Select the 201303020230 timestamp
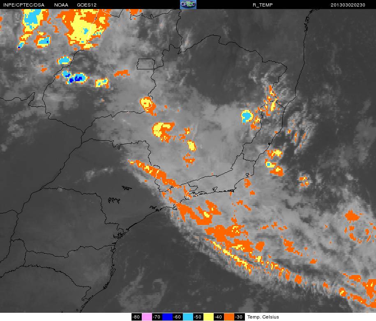 click(x=348, y=5)
